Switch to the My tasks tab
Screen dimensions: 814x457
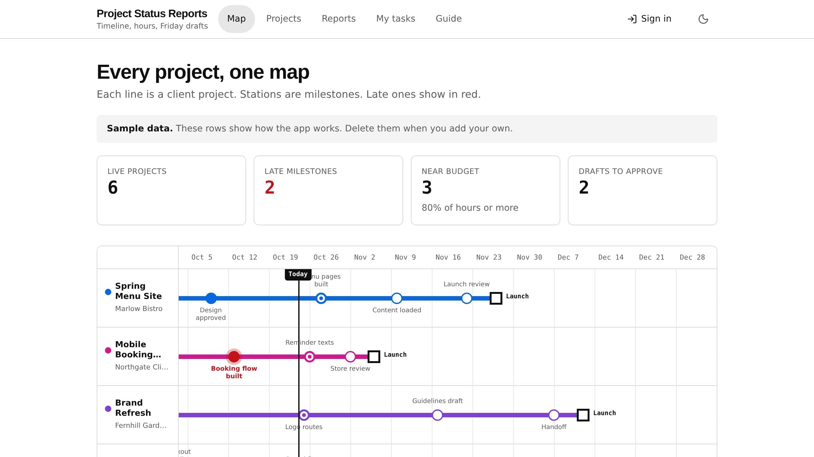[396, 19]
